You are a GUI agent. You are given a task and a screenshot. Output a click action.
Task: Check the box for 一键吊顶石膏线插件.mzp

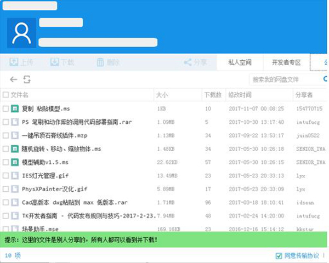5,135
